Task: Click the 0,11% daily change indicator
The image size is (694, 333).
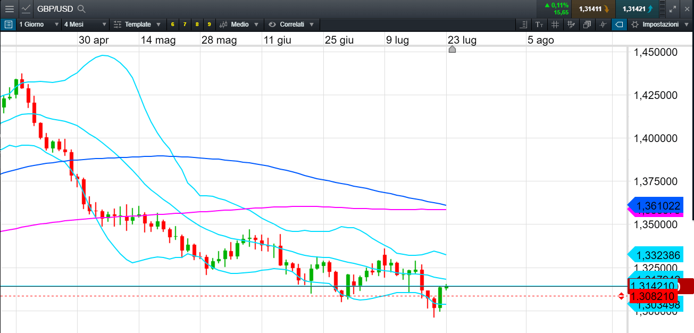Action: (x=556, y=5)
